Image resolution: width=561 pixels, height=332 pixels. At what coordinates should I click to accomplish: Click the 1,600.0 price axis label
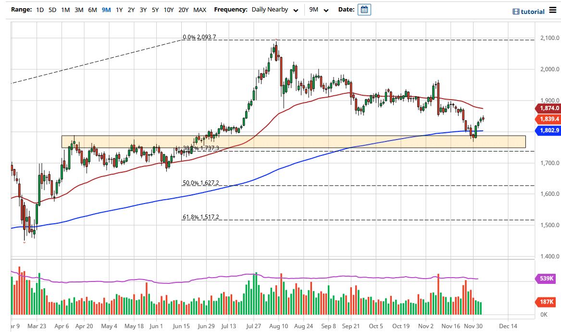(549, 194)
